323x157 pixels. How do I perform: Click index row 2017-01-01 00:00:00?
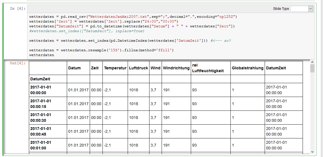[x=48, y=90]
